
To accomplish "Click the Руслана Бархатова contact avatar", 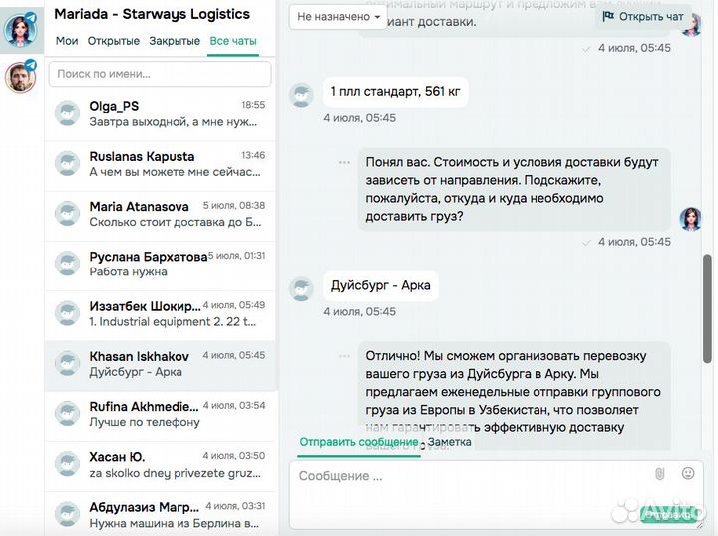I will coord(68,264).
